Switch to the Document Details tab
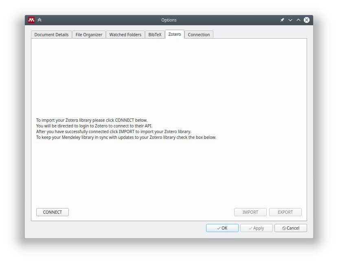This screenshot has height=263, width=338. (52, 35)
